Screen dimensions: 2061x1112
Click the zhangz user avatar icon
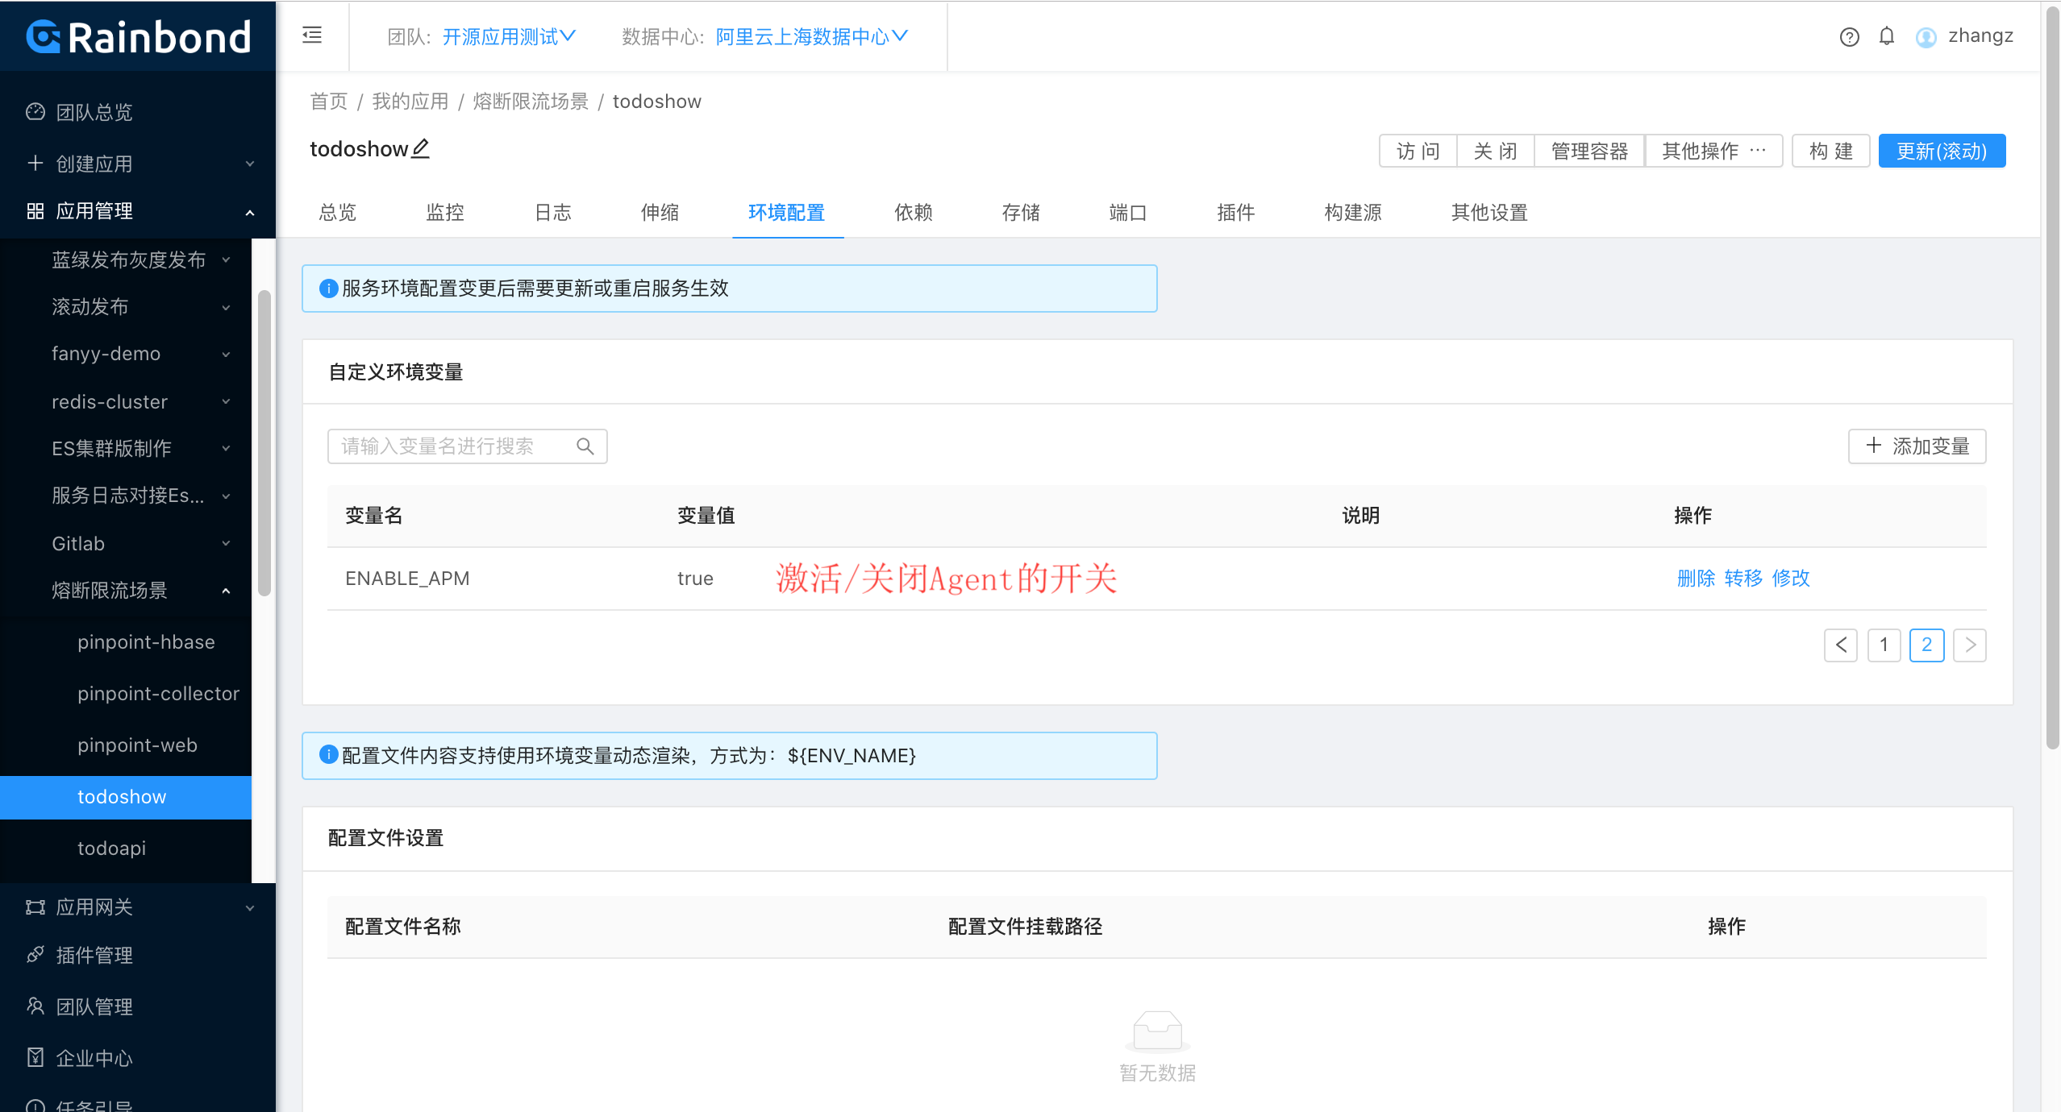coord(1926,37)
